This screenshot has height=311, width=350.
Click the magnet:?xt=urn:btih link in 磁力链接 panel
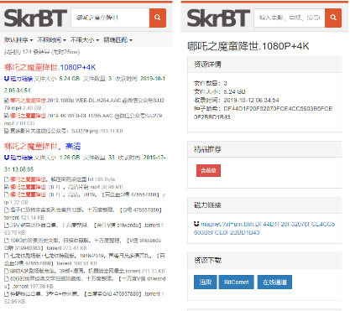click(x=264, y=228)
